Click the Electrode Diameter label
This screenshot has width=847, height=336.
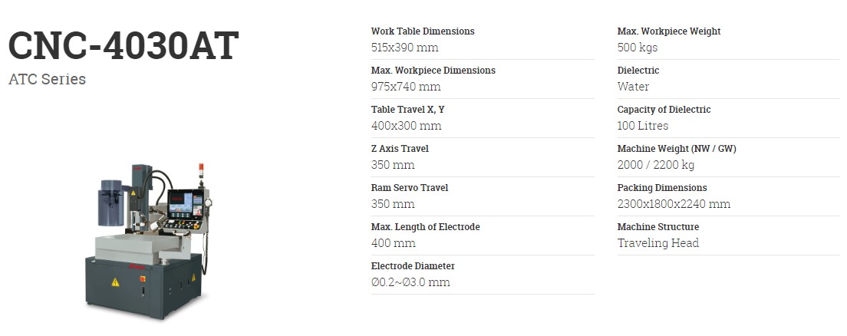coord(413,266)
